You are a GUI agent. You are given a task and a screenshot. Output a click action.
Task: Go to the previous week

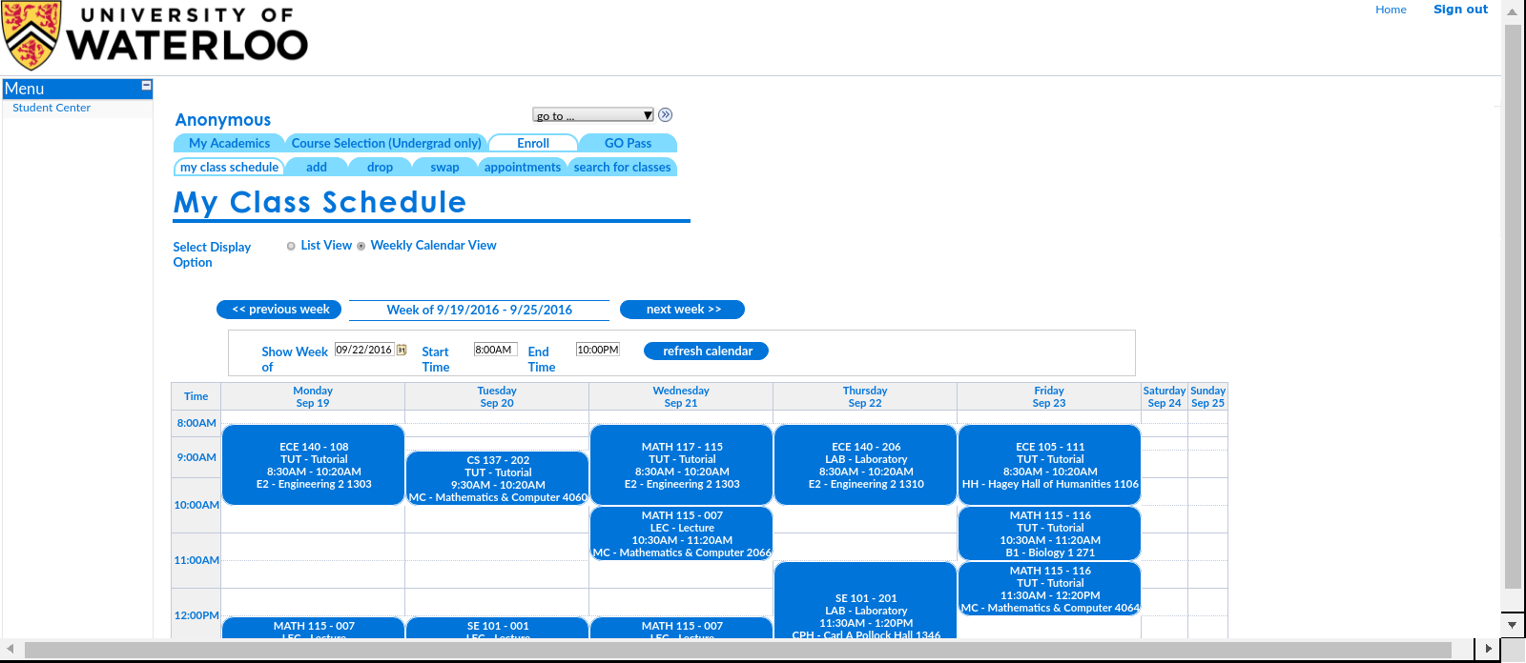pyautogui.click(x=280, y=310)
